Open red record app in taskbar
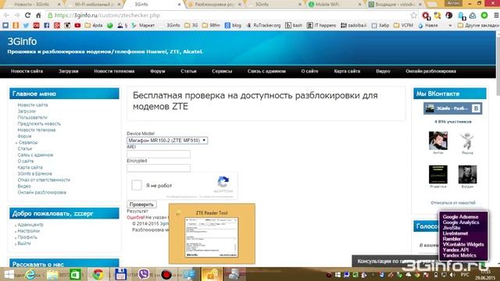 click(166, 274)
